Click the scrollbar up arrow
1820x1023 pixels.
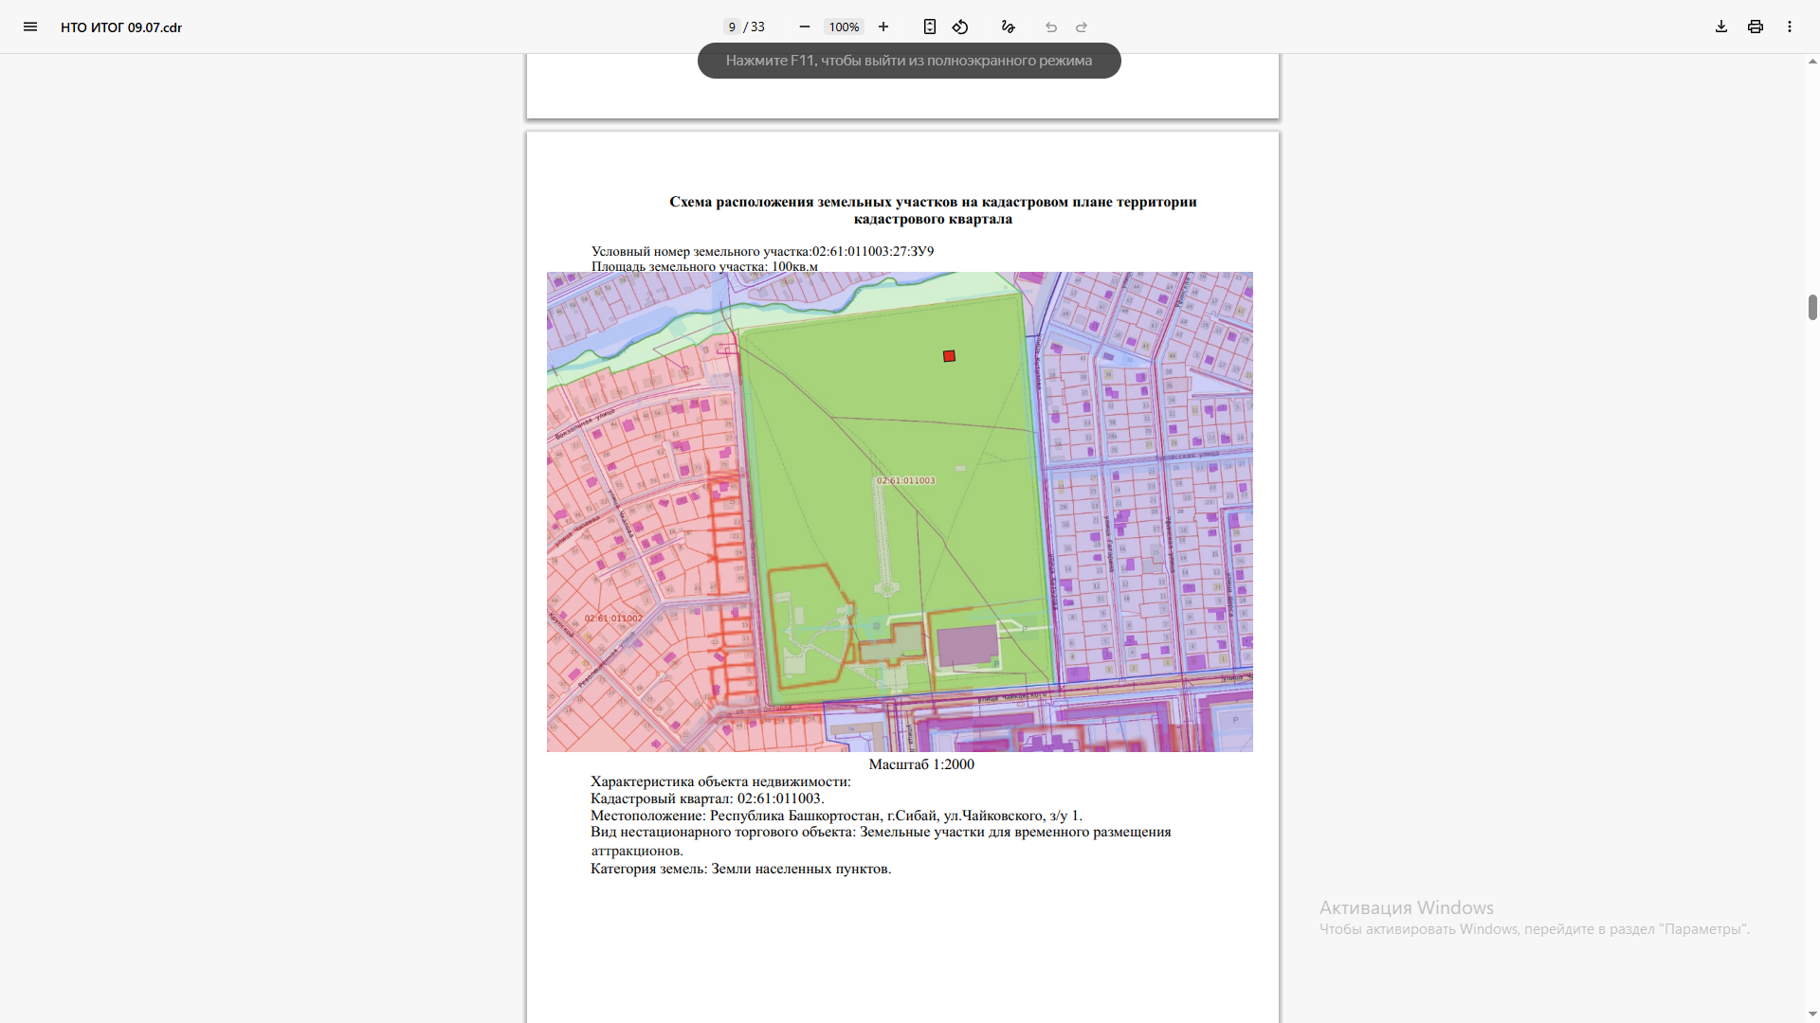click(x=1812, y=62)
